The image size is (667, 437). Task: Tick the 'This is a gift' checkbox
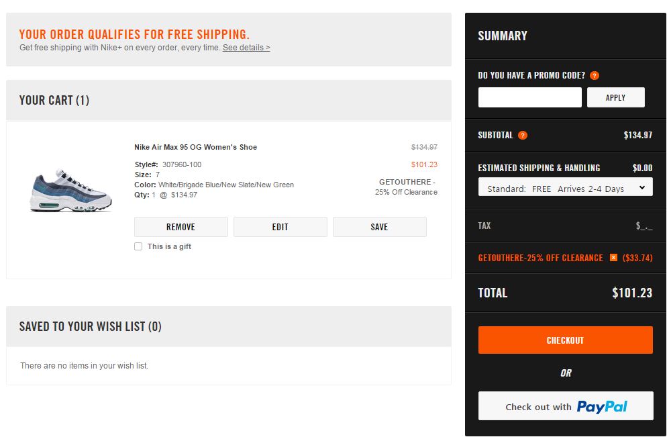click(138, 246)
